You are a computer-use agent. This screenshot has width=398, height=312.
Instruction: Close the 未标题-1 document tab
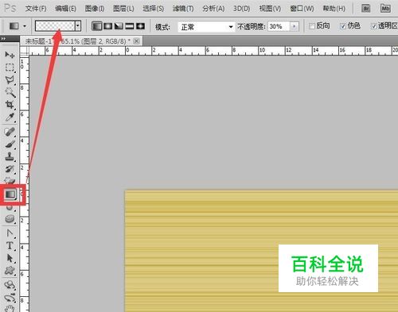[x=136, y=41]
